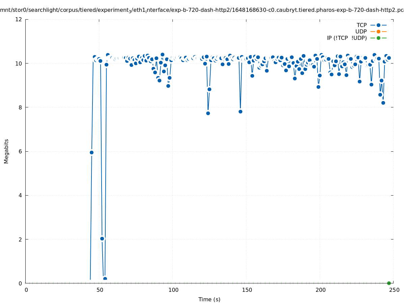This screenshot has width=404, height=304.
Task: Click the TCP point nearest zero Megabits
Action: [x=105, y=279]
